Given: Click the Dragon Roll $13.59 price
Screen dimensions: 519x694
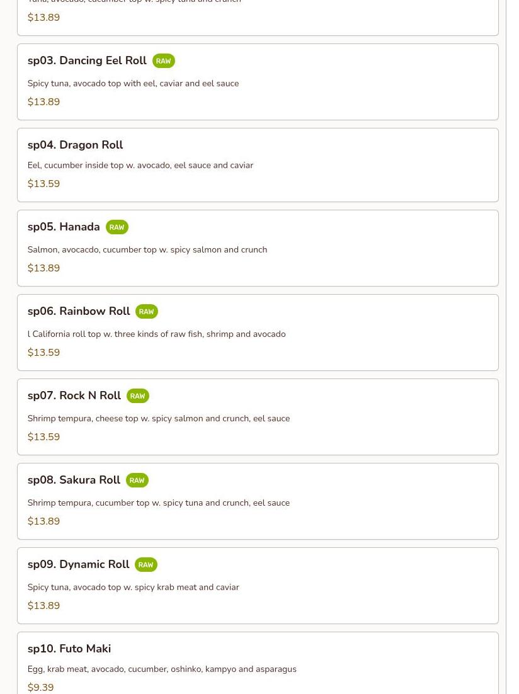Looking at the screenshot, I should click(43, 184).
